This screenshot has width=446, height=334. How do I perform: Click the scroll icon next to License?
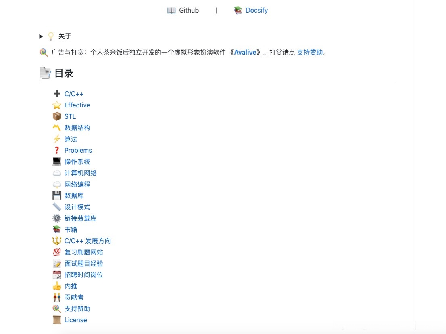[57, 320]
